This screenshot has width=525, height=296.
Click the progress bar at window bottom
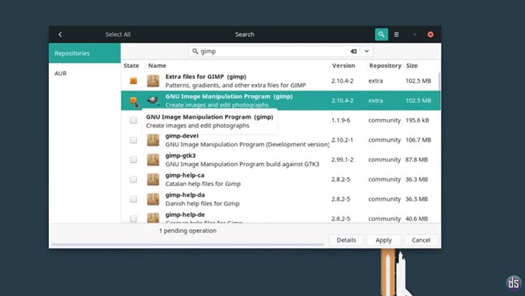(x=188, y=245)
